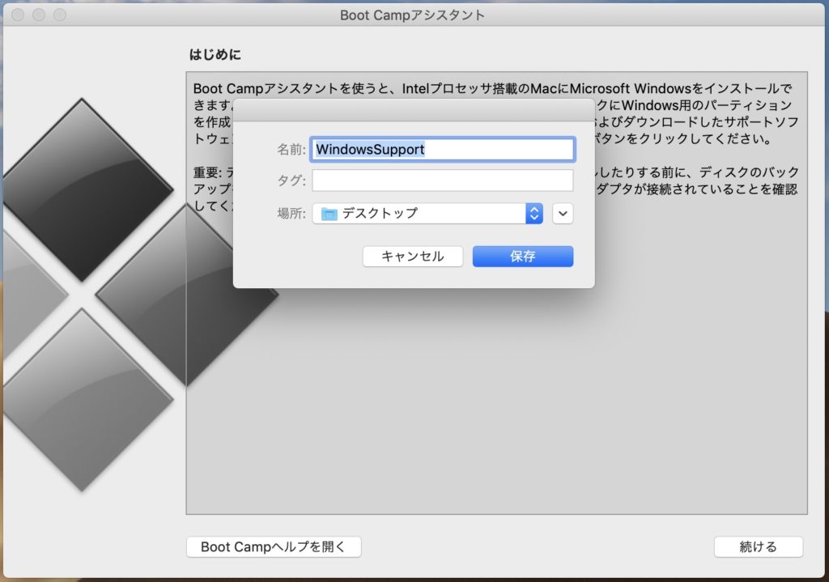Click the blue stepper arrows on the location popup
Viewport: 829px width, 582px height.
click(534, 214)
